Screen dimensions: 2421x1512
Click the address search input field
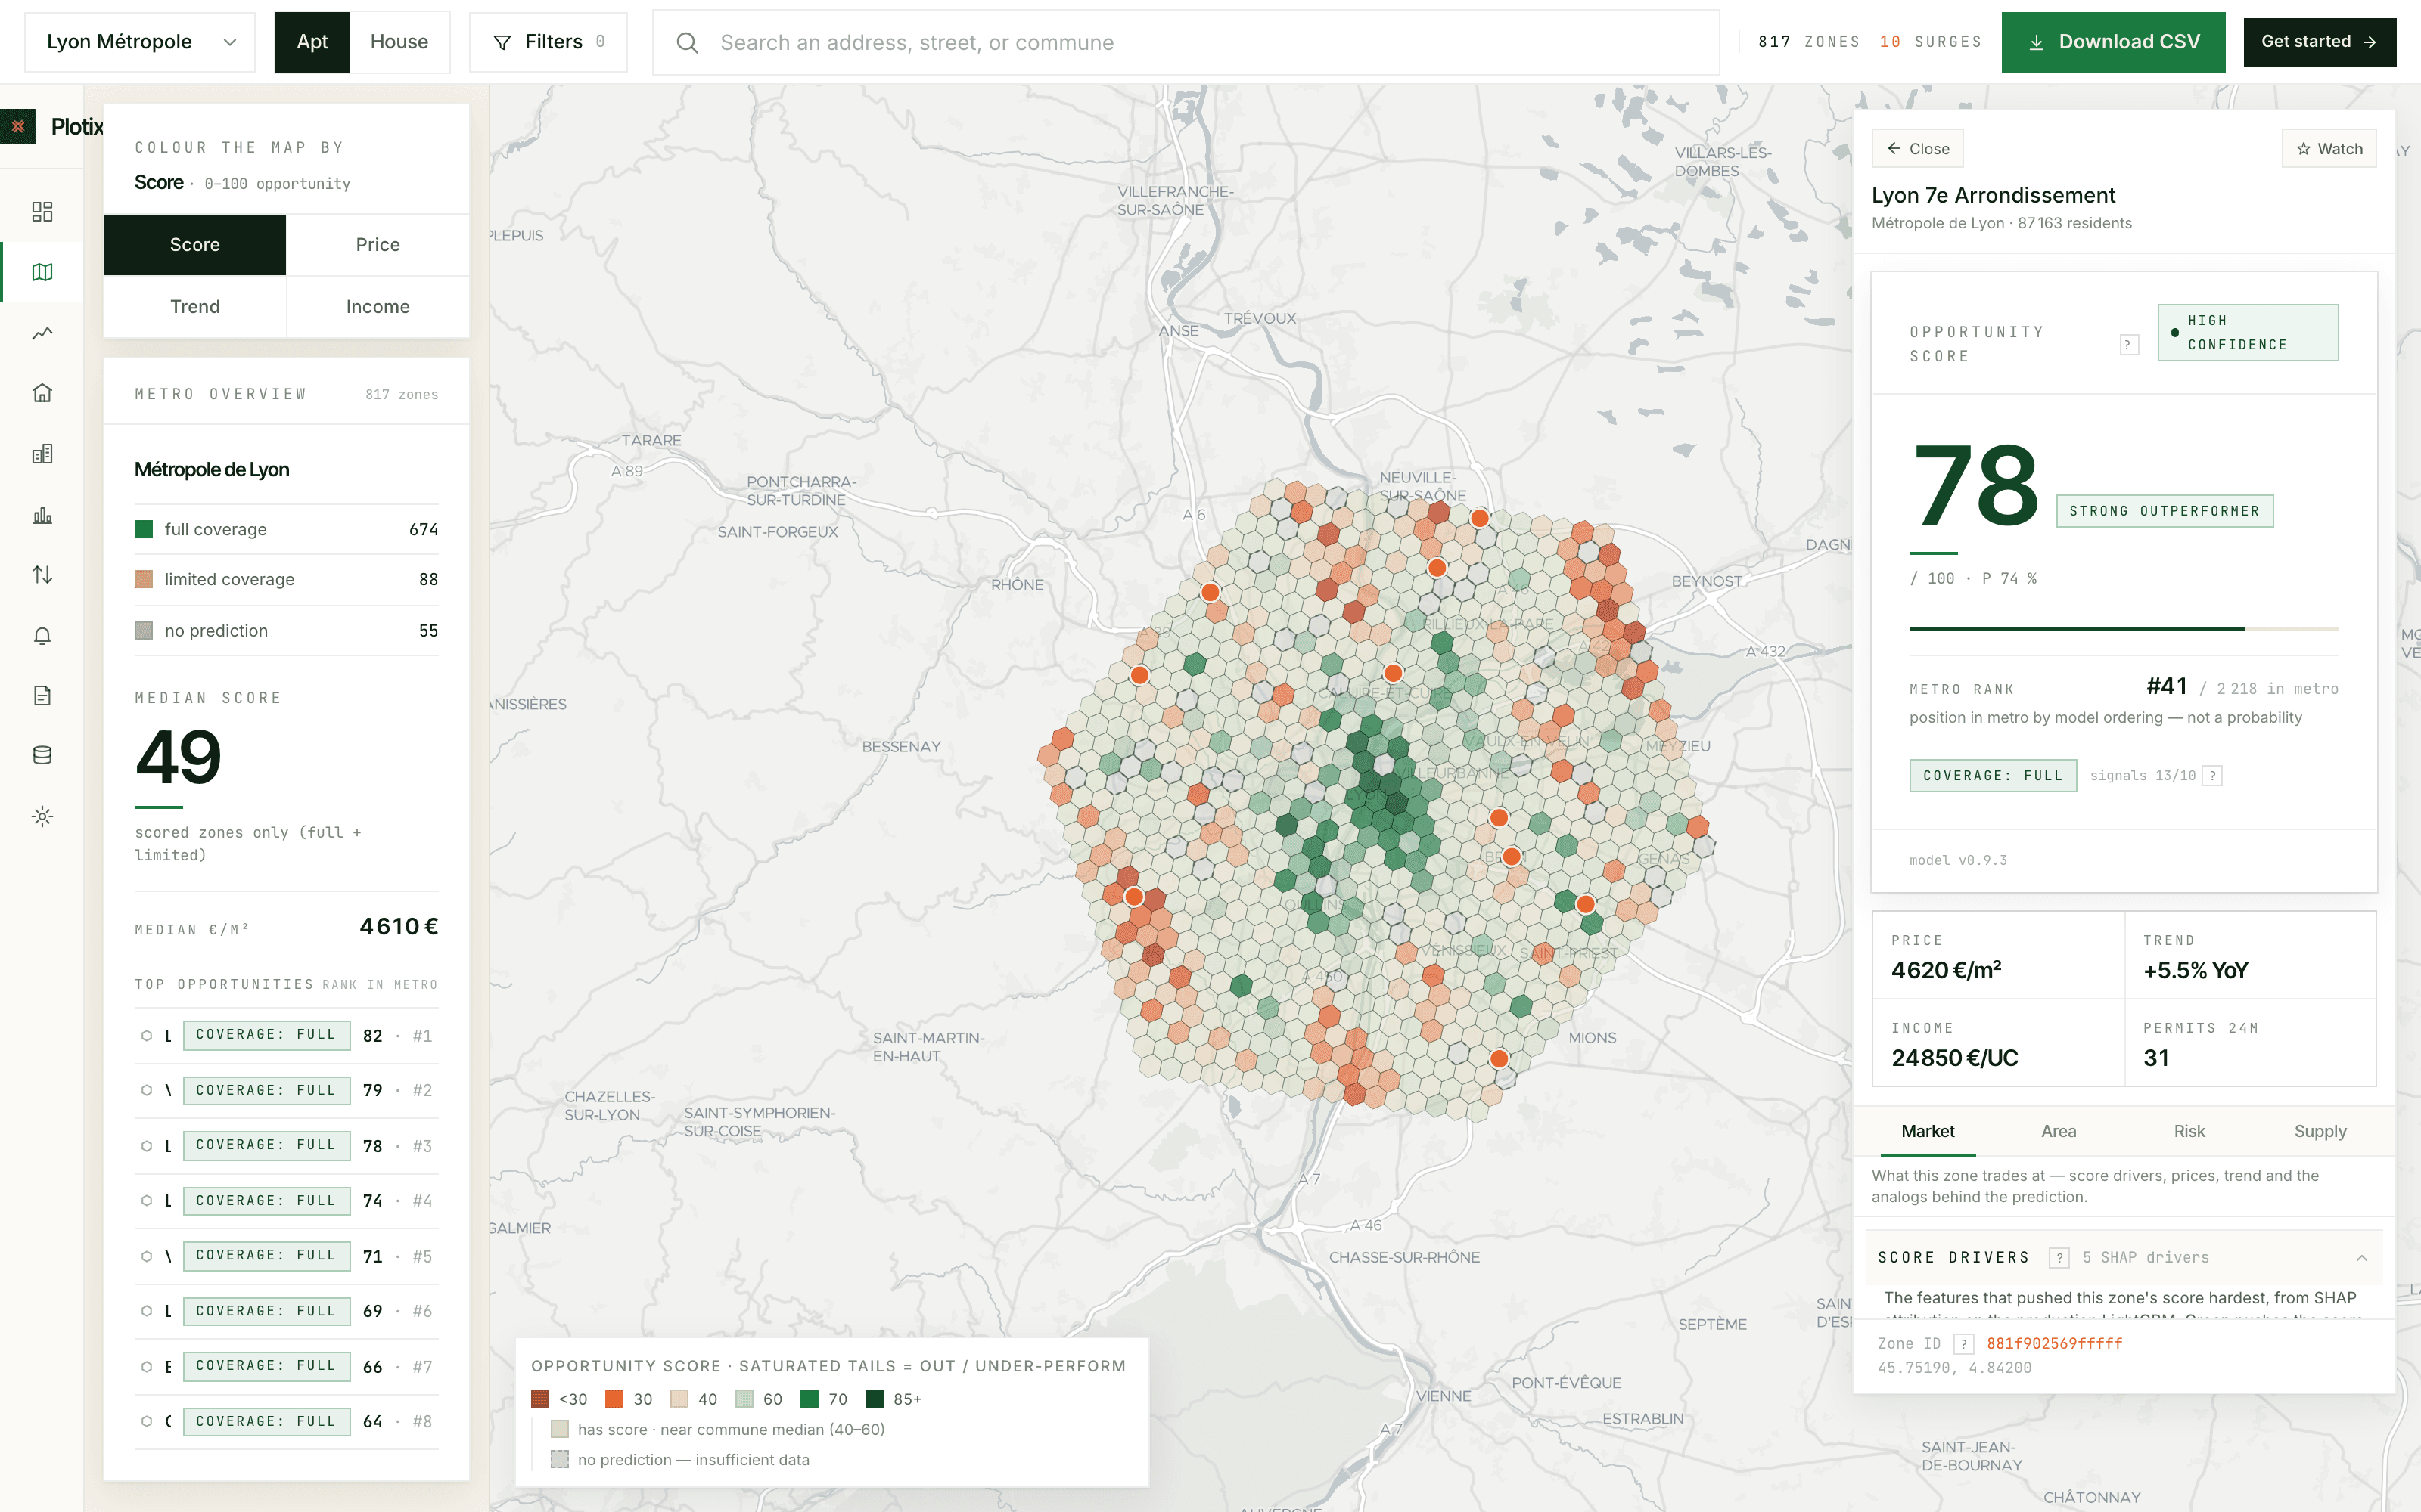[1186, 42]
